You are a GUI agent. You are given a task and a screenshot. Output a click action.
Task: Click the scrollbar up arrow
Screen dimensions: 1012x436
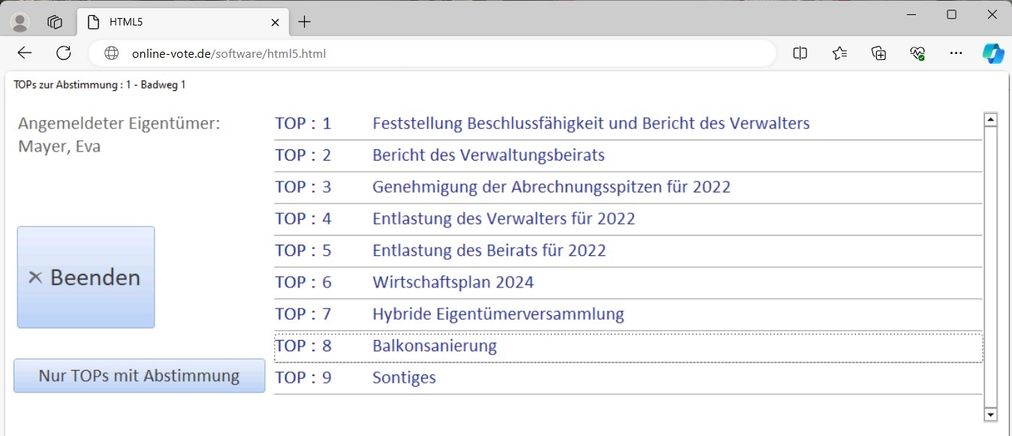(990, 119)
